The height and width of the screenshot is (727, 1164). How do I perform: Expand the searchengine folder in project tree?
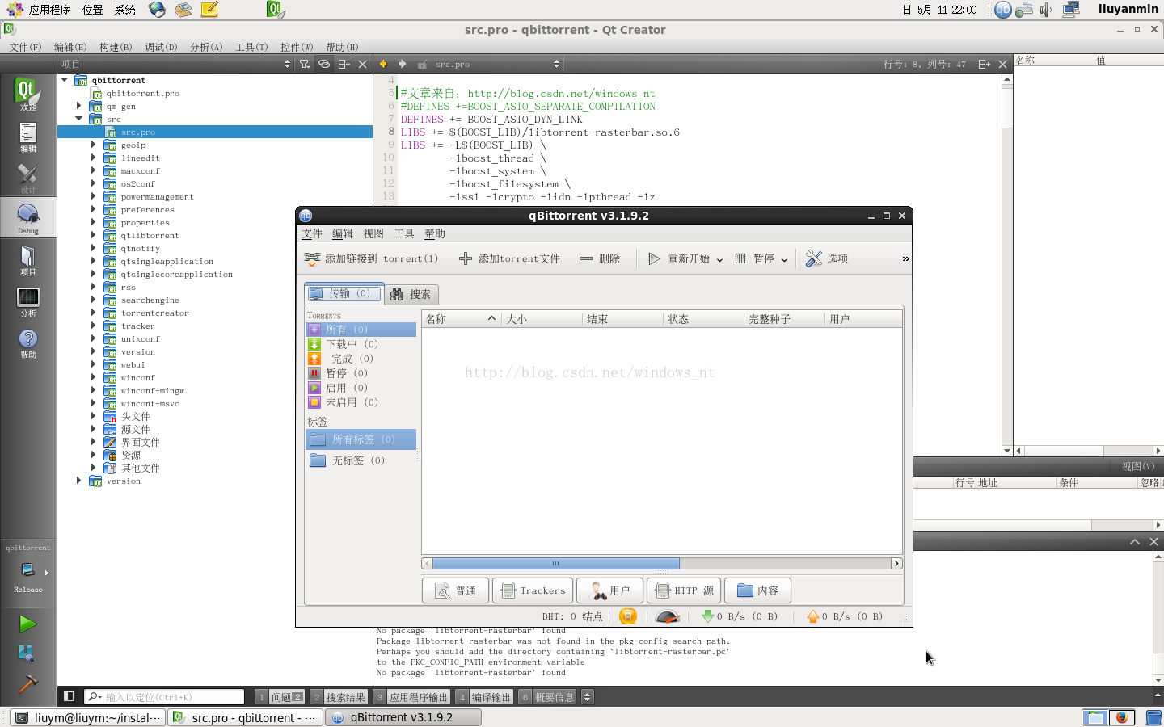pos(93,300)
